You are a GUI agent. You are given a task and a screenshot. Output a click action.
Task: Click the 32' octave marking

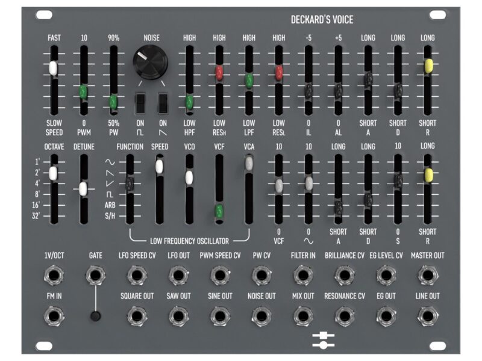pyautogui.click(x=36, y=216)
